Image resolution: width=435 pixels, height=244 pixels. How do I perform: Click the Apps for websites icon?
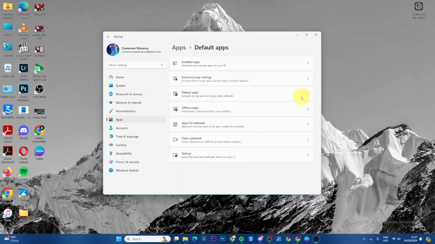point(175,124)
